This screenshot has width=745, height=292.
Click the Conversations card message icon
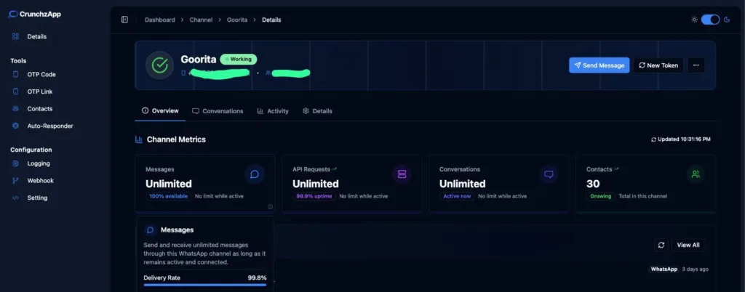click(x=549, y=174)
